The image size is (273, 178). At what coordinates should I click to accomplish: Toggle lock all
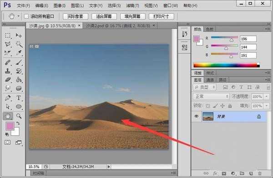coord(230,106)
